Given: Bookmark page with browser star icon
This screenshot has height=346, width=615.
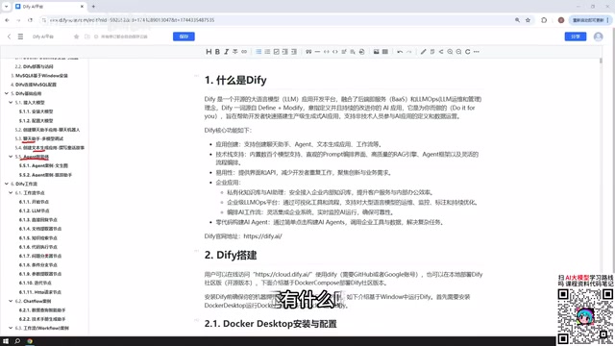Looking at the screenshot, I should click(x=528, y=20).
